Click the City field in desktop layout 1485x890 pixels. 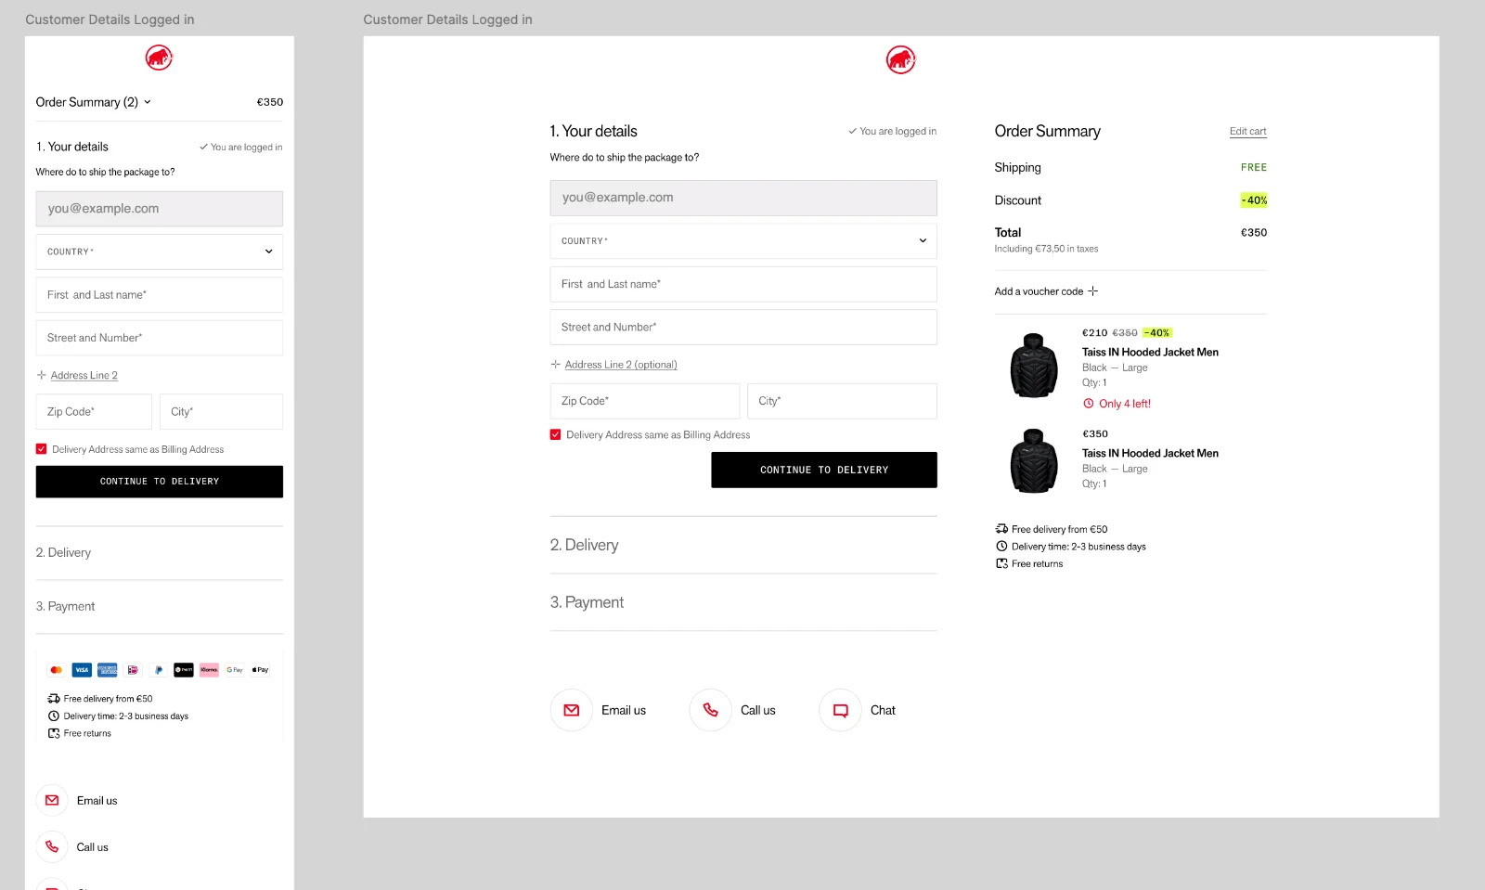click(x=842, y=401)
